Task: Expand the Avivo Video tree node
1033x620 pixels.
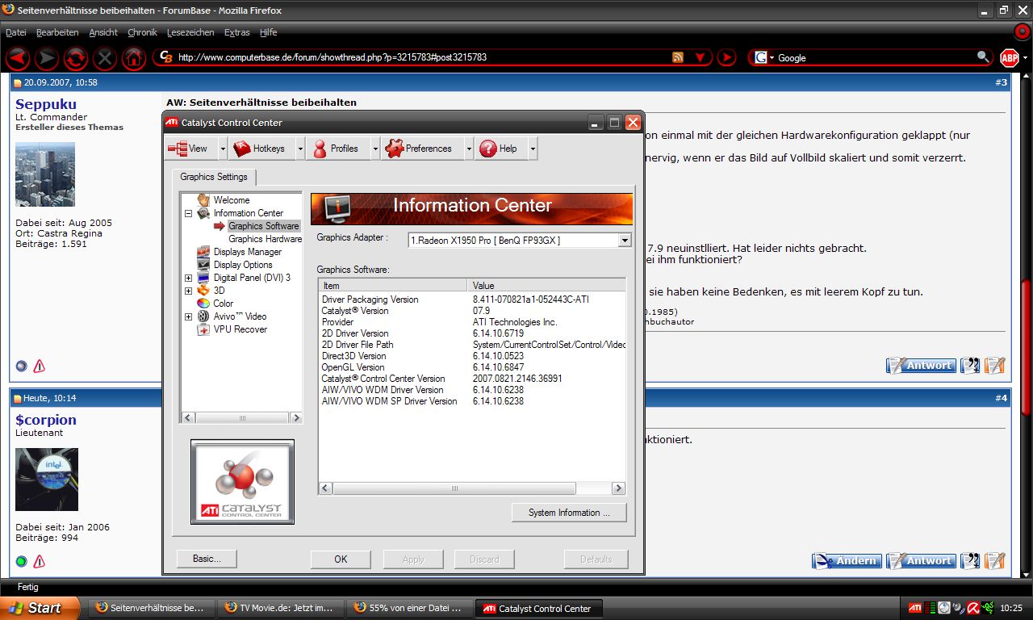Action: point(188,316)
